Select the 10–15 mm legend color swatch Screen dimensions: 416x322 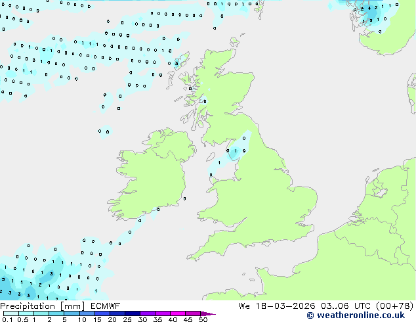pos(87,313)
